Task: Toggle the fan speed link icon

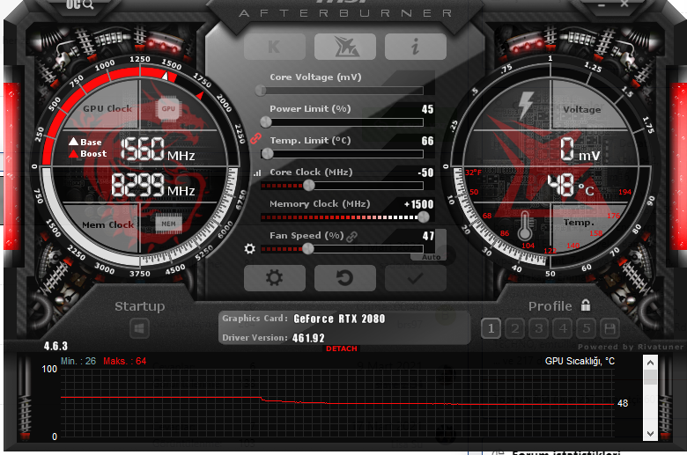Action: pyautogui.click(x=351, y=237)
